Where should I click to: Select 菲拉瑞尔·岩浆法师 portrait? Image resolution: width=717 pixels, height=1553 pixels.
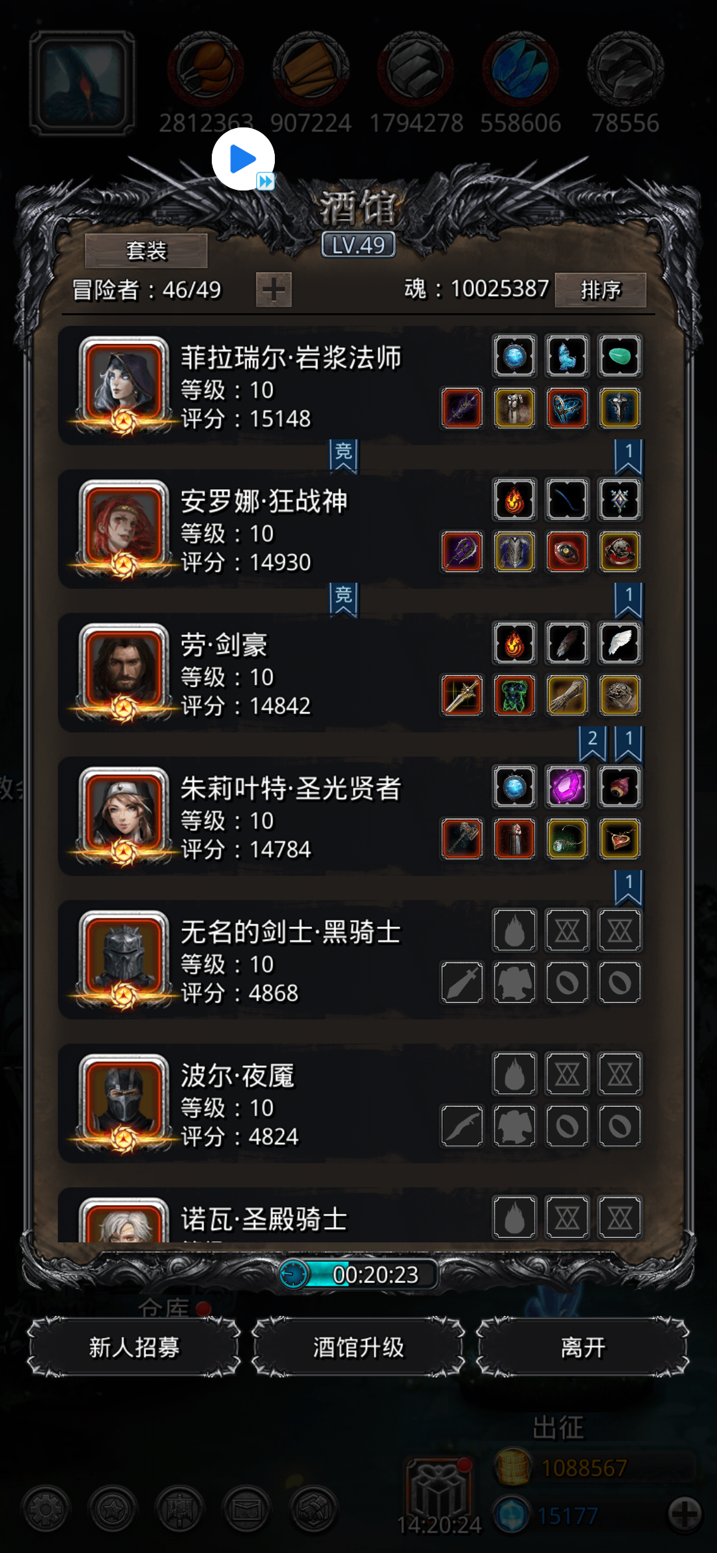123,384
